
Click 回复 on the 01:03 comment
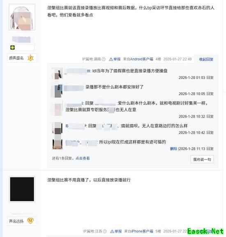tap(210, 77)
